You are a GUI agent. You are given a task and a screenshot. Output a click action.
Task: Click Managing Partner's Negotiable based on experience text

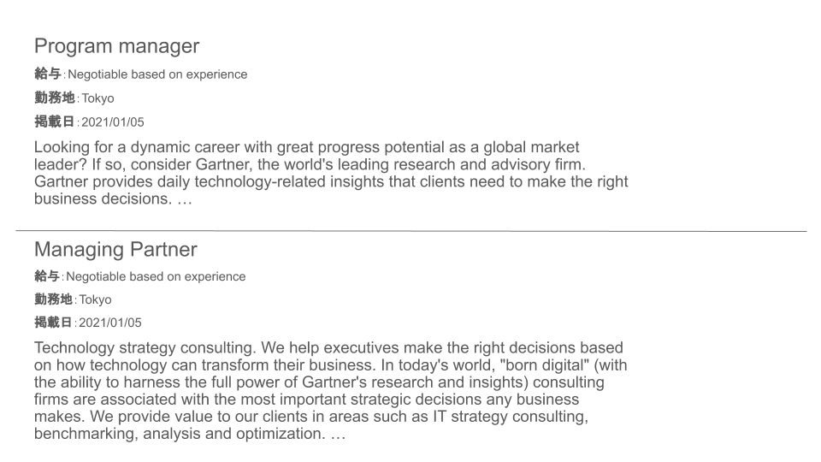156,276
